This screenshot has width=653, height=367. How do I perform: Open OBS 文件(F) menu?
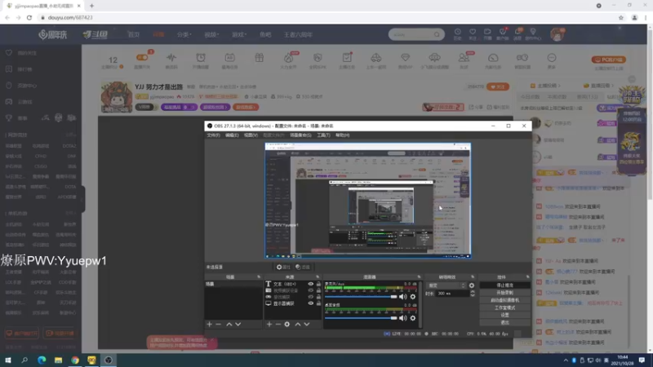(213, 135)
